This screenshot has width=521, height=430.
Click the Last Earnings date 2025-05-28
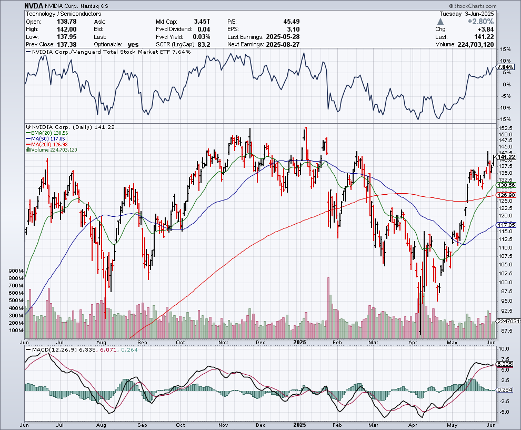[x=283, y=37]
